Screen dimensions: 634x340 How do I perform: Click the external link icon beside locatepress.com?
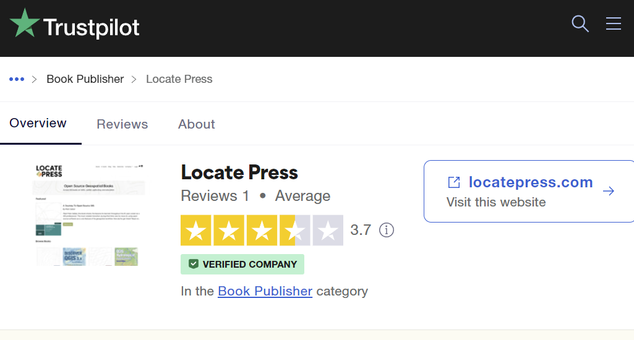(x=454, y=182)
